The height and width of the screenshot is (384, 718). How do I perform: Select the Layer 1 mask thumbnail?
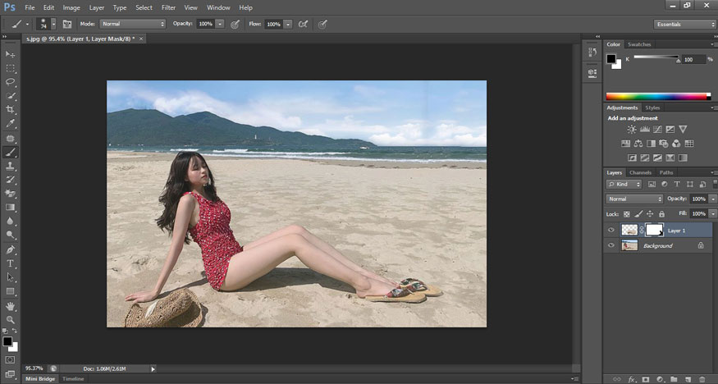point(654,231)
